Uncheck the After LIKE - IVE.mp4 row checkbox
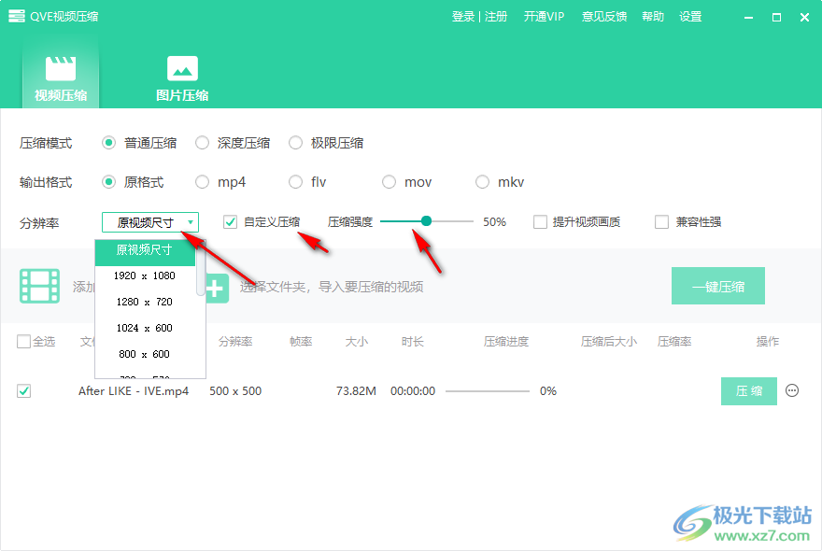The height and width of the screenshot is (551, 822). 23,390
